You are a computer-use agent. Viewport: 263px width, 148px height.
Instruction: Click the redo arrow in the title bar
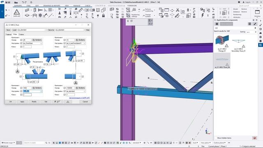[25, 2]
